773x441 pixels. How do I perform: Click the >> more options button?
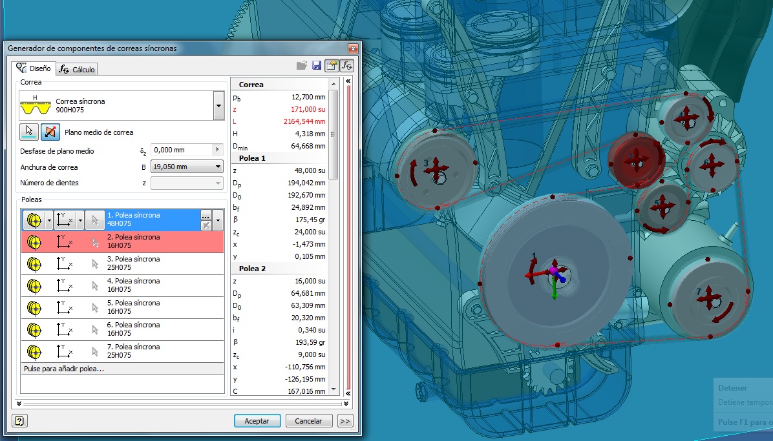click(x=345, y=421)
